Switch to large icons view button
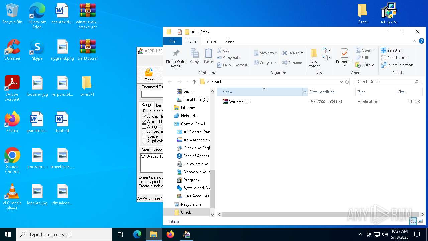Viewport: 428px width, 241px height. tap(420, 221)
